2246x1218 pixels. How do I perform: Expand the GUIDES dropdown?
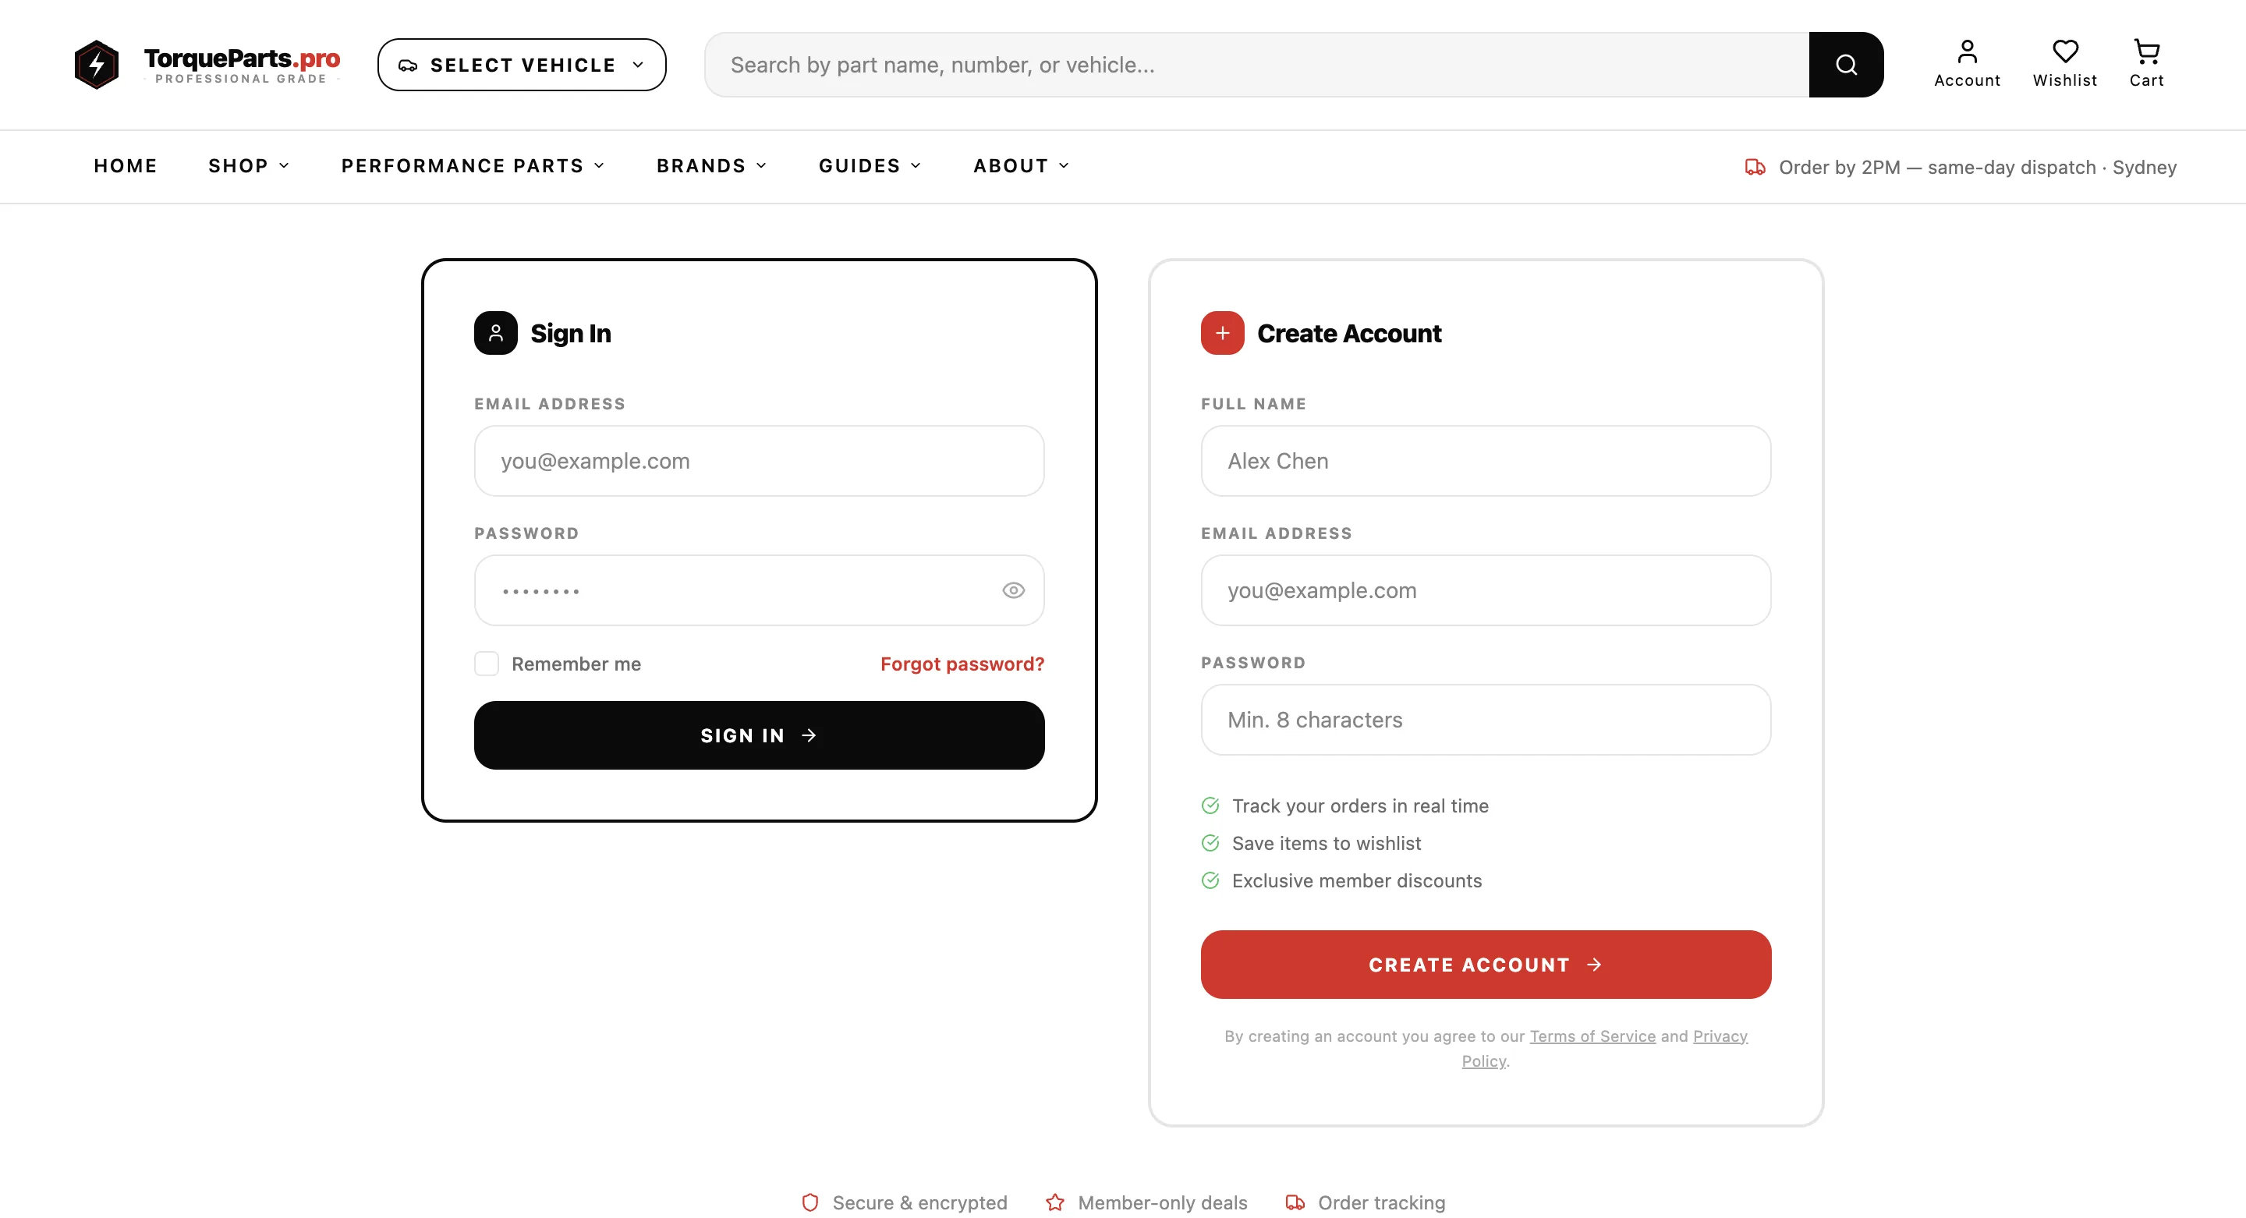click(916, 165)
